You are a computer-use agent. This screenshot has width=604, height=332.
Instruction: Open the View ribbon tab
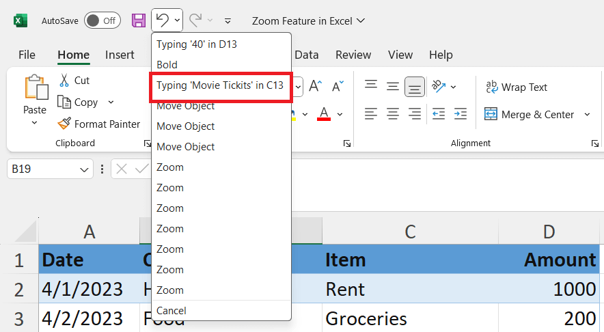point(400,55)
